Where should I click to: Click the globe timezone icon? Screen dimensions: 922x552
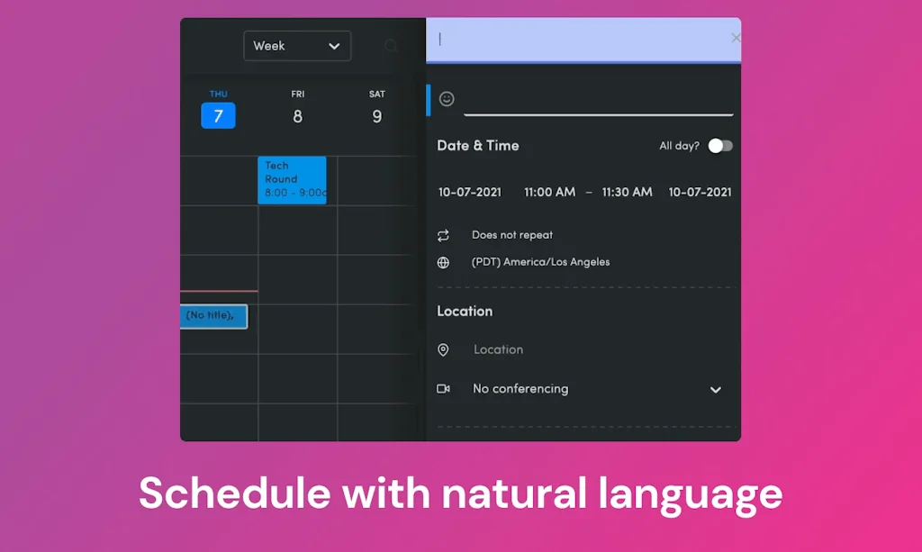pos(443,263)
